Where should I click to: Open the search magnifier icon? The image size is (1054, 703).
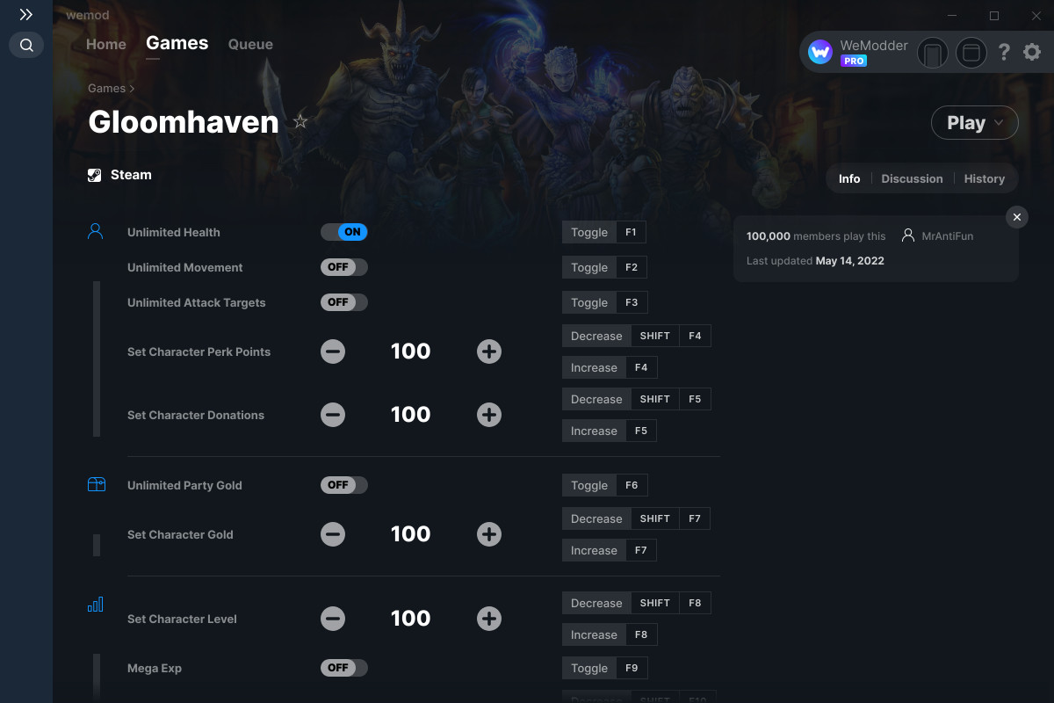26,45
